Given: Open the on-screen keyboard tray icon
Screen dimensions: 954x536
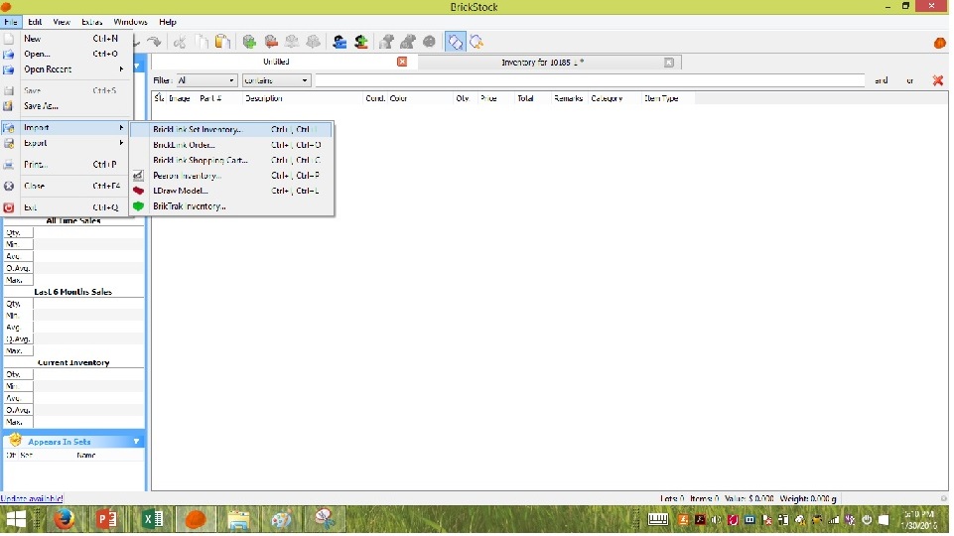Looking at the screenshot, I should coord(658,519).
